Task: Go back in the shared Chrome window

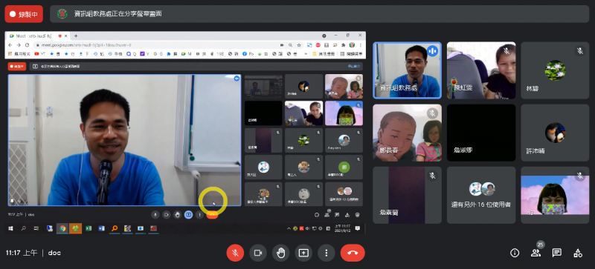Action: 11,45
